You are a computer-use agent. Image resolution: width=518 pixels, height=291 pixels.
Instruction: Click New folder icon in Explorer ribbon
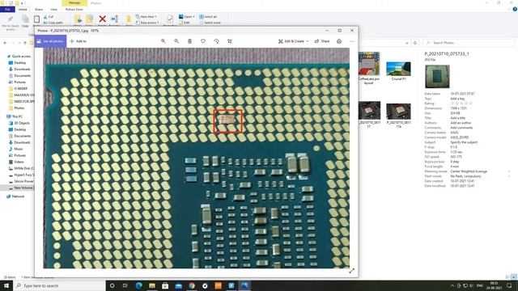click(129, 19)
